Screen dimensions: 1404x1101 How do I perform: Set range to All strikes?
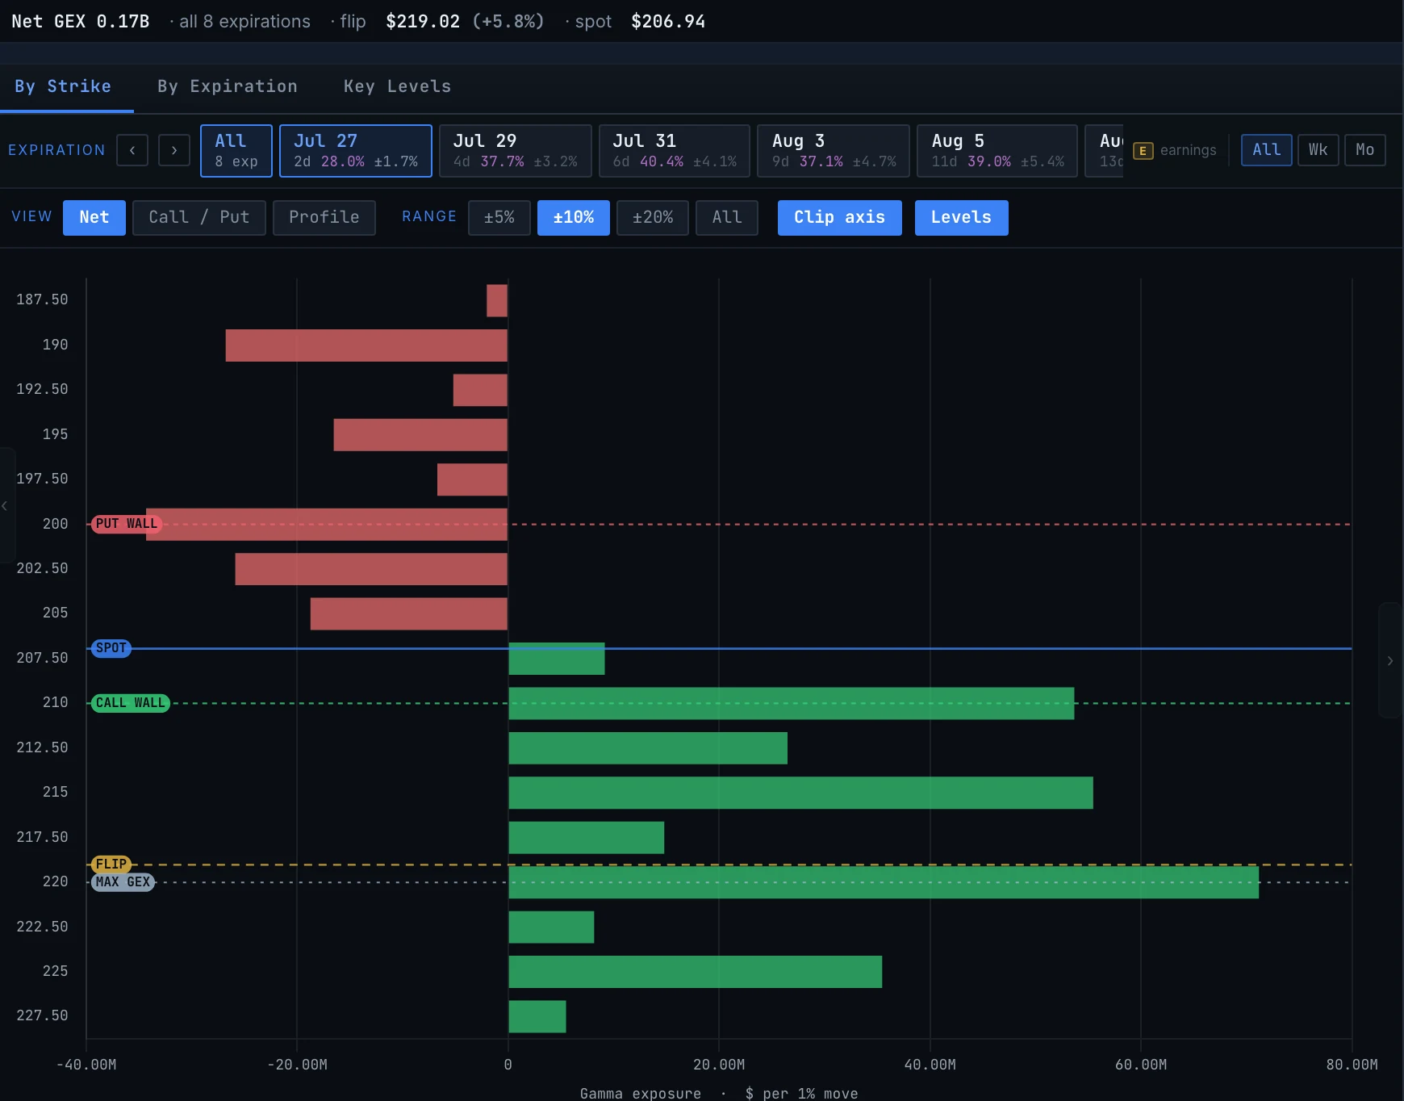click(727, 218)
